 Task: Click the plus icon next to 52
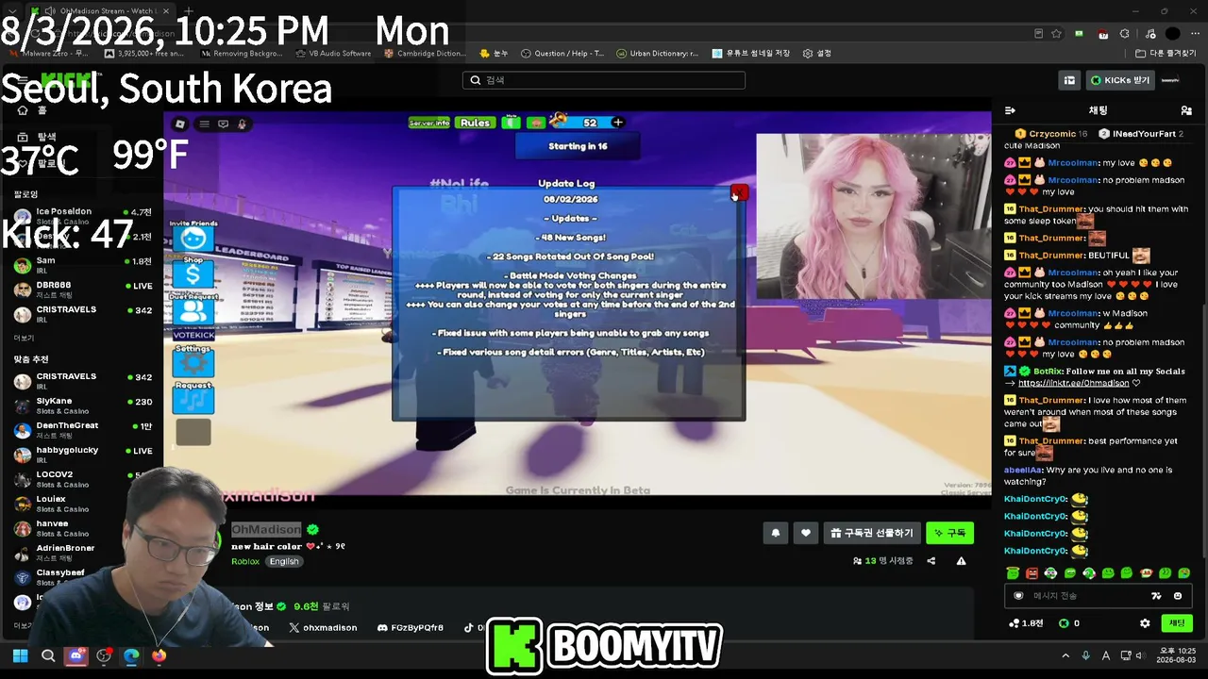click(x=618, y=123)
